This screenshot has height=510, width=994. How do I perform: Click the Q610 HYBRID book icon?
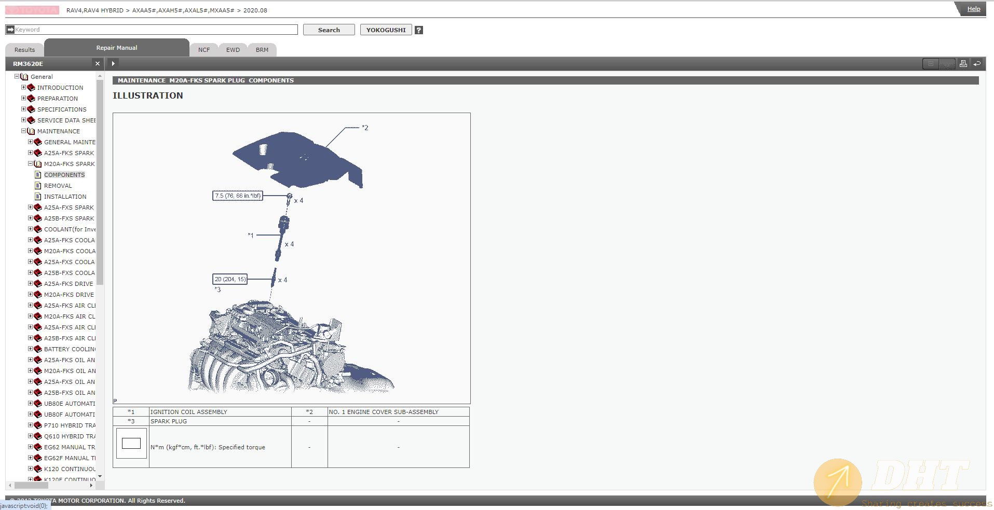click(37, 436)
